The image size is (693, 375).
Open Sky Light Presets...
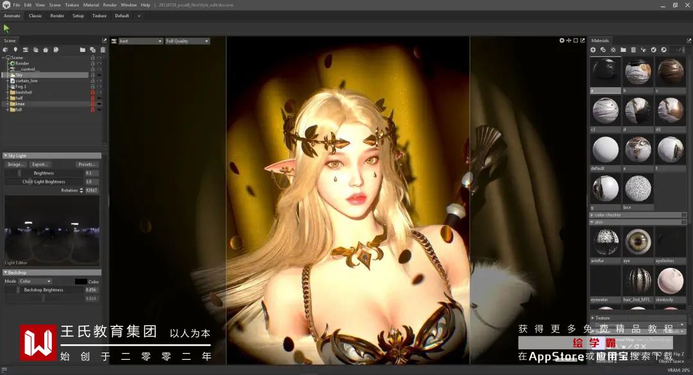(87, 164)
